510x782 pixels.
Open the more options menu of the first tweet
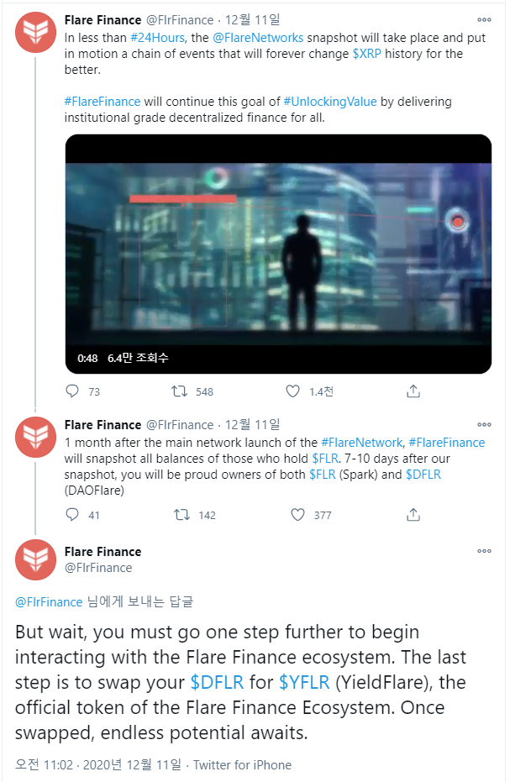pyautogui.click(x=484, y=20)
